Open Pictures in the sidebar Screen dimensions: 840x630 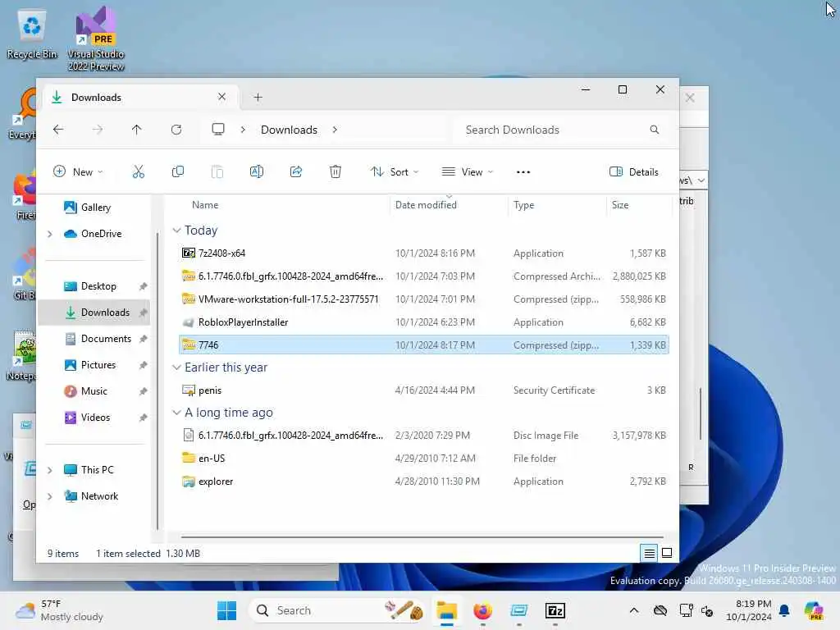[98, 365]
